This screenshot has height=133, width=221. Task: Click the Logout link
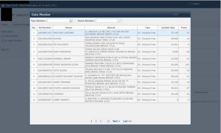pos(195,4)
